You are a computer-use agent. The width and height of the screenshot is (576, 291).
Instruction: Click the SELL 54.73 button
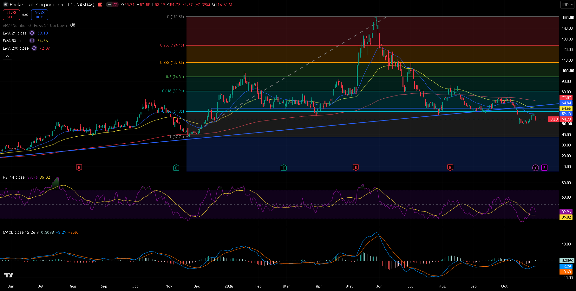[11, 15]
